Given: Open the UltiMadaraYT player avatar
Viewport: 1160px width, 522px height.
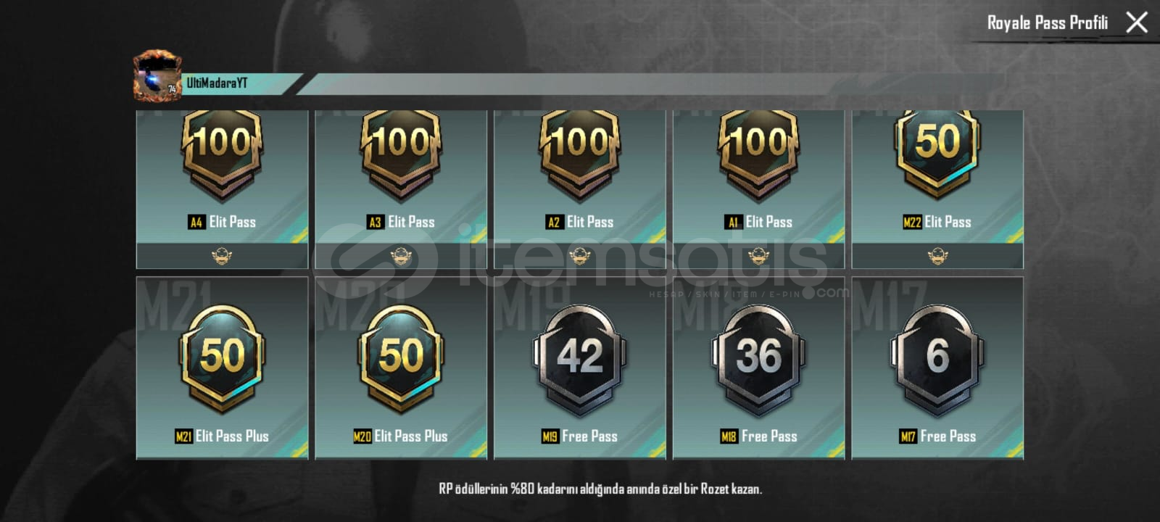Looking at the screenshot, I should 157,75.
